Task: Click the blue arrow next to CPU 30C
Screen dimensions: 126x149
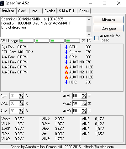Action: pos(66,57)
